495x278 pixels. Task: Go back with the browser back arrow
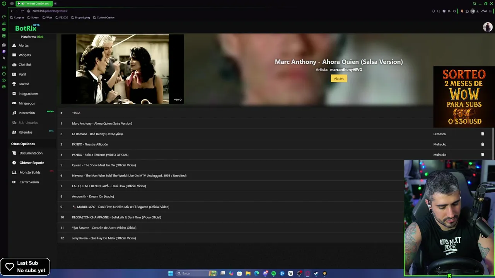[12, 11]
